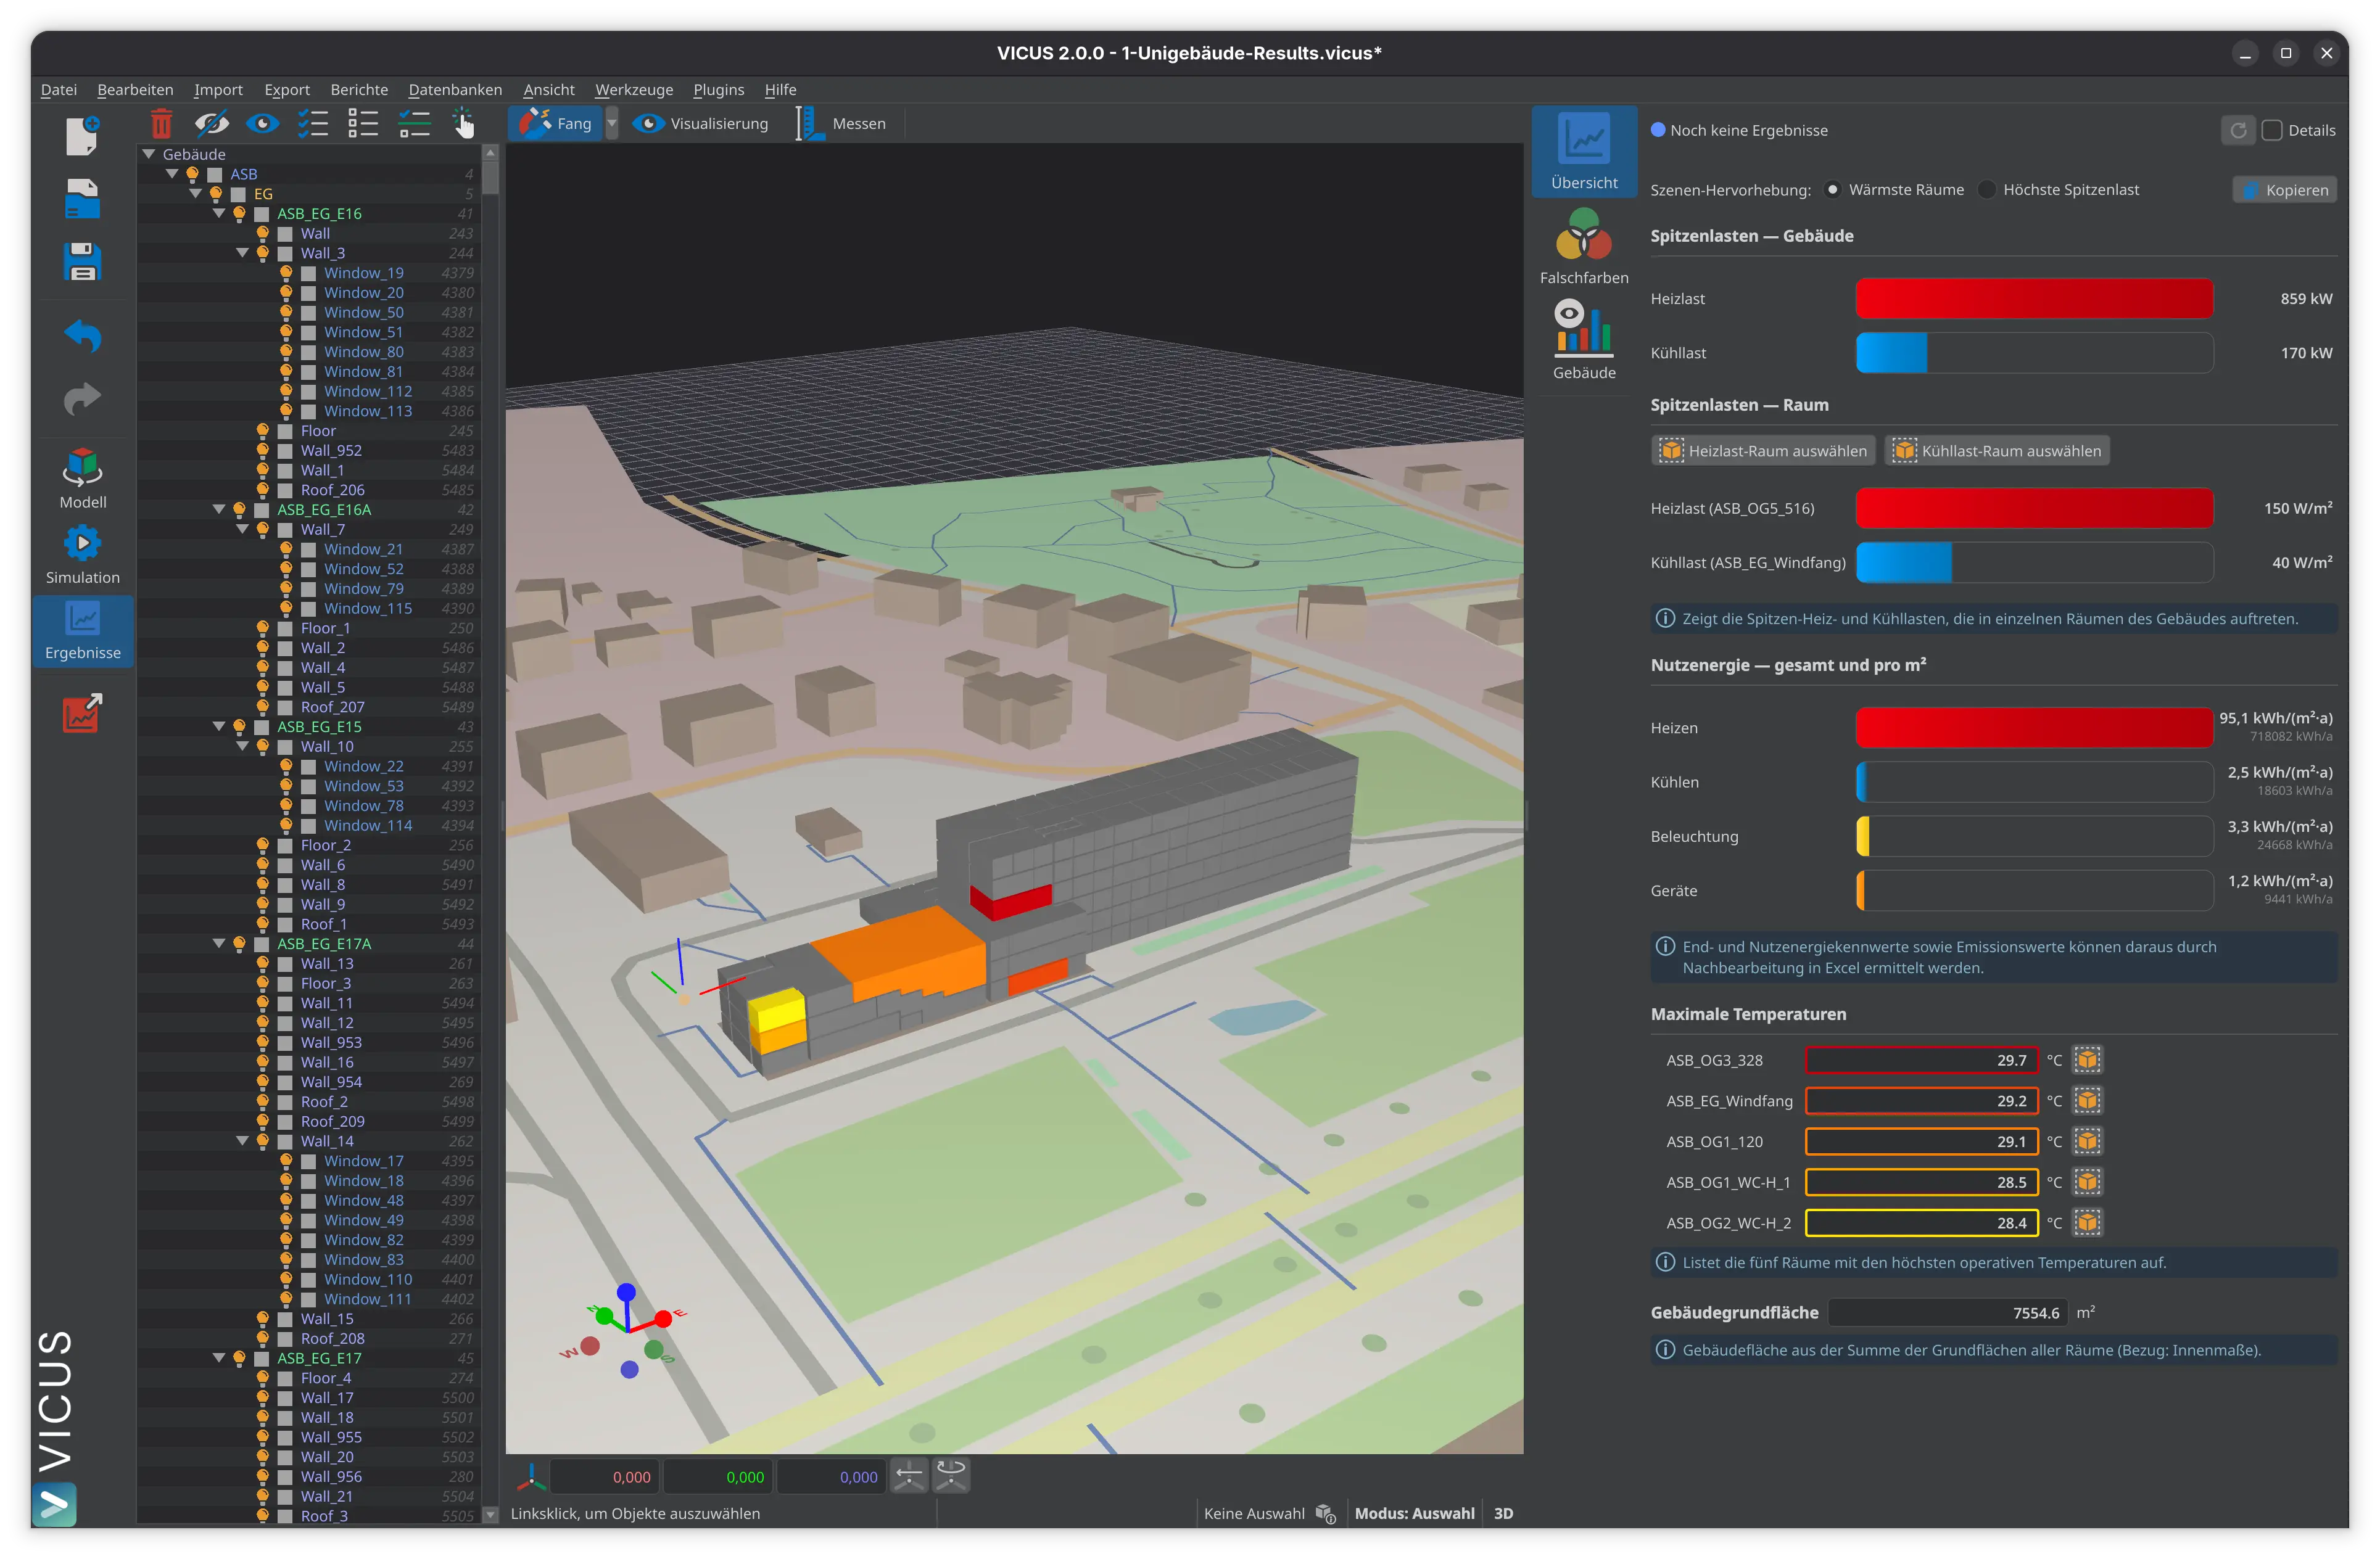
Task: Click the red trash delete icon
Action: pos(161,124)
